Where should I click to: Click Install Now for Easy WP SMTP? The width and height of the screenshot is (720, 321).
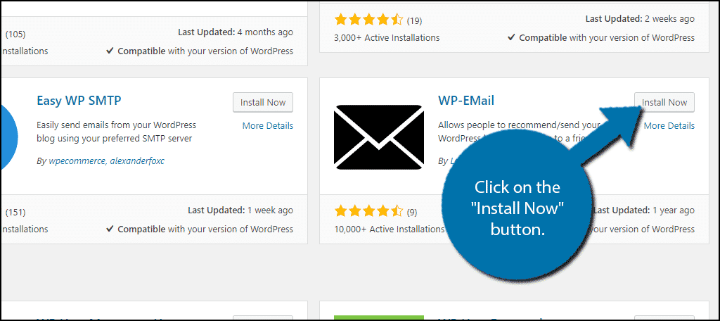click(x=263, y=102)
